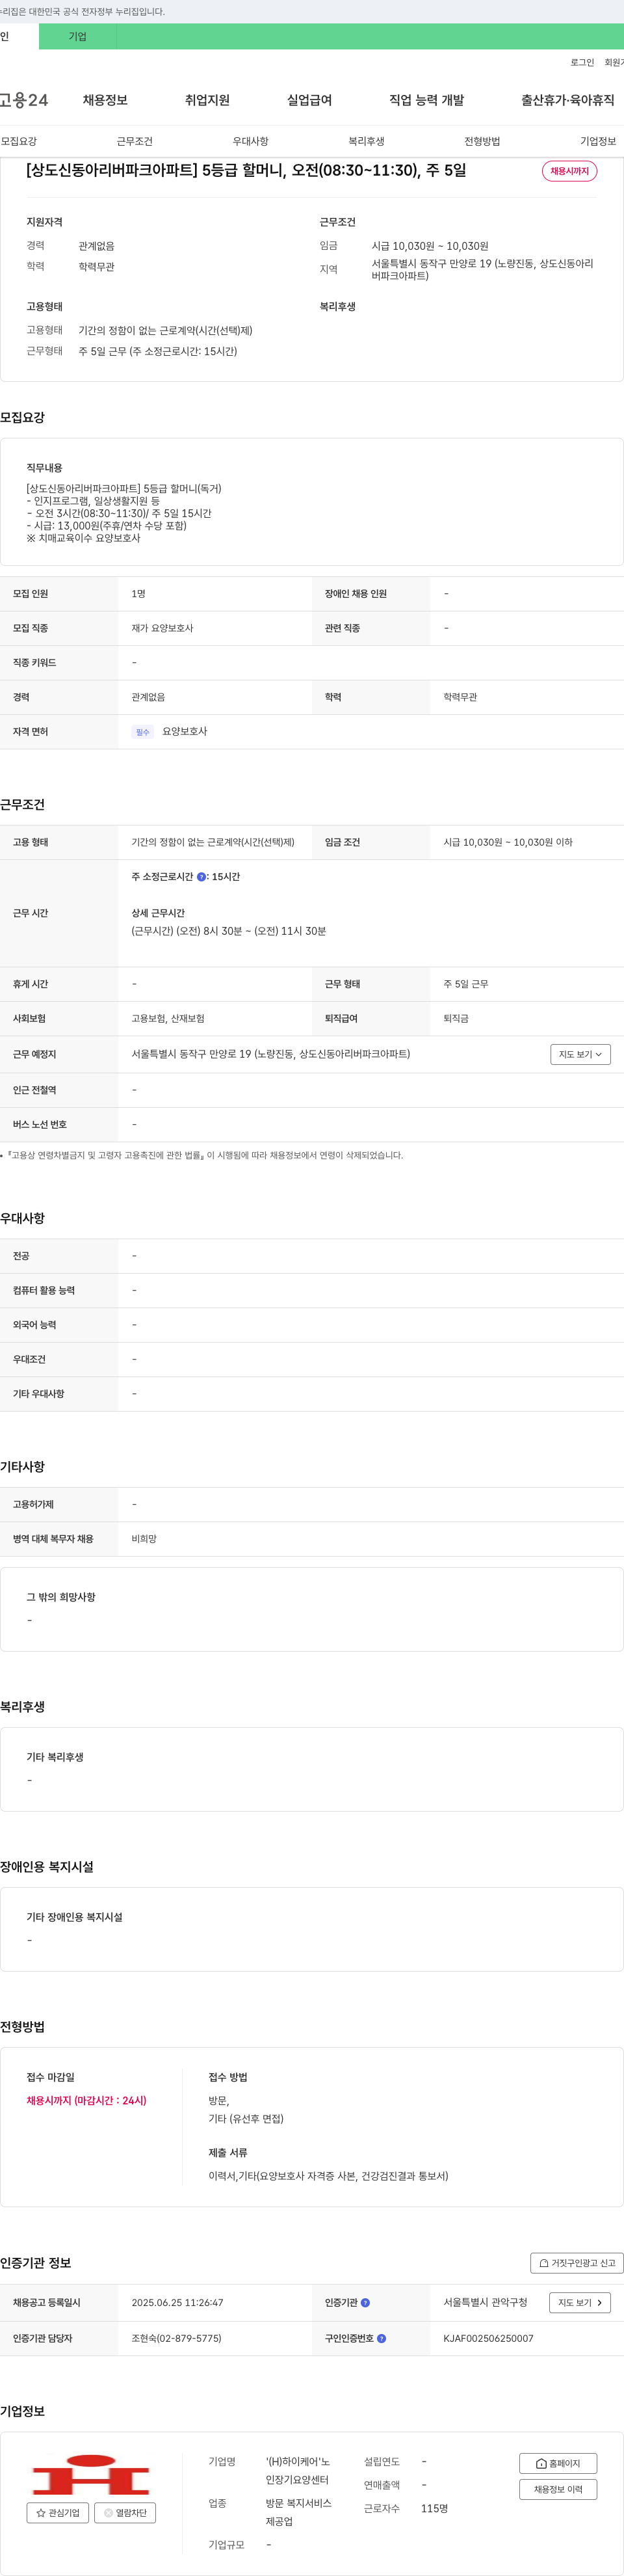624x2576 pixels.
Task: Click the 채용시까지 (마감시간 : 24시) deadline text
Action: [86, 2100]
